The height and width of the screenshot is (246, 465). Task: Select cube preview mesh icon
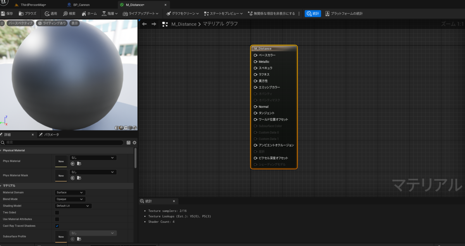(x=131, y=127)
